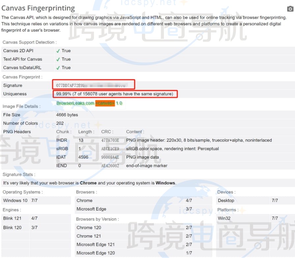The height and width of the screenshot is (258, 295).
Task: Click the BrowserLeaks.com canvas fingerprint image
Action: point(89,103)
